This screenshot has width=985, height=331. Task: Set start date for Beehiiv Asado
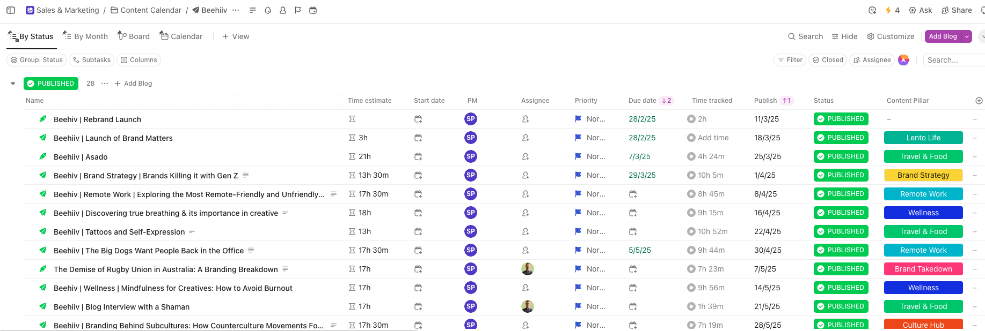(418, 157)
